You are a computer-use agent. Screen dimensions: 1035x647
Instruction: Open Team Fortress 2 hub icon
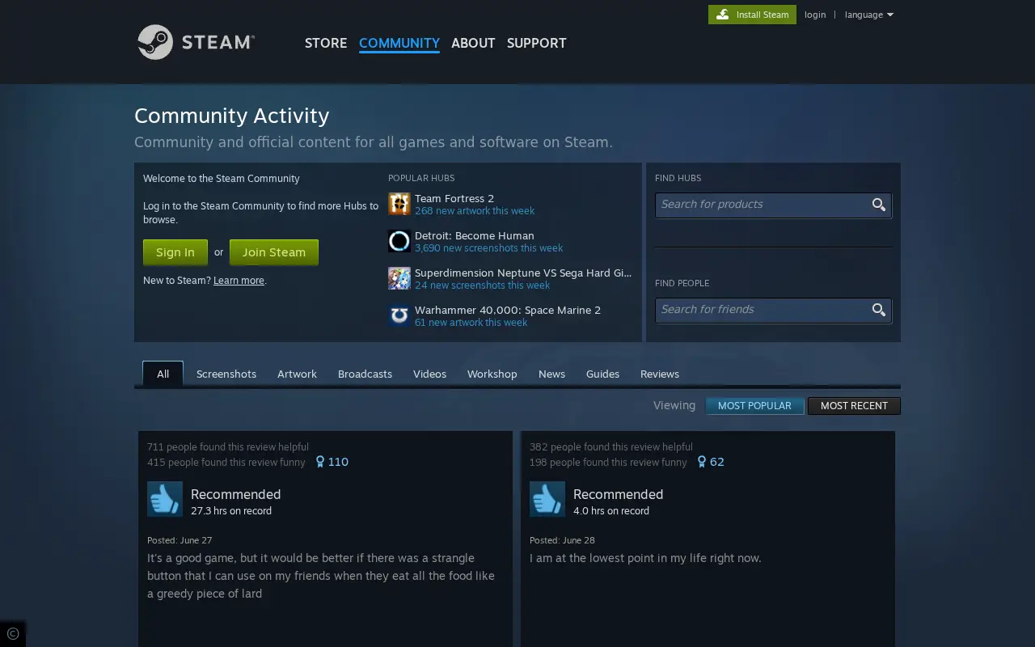(x=399, y=204)
